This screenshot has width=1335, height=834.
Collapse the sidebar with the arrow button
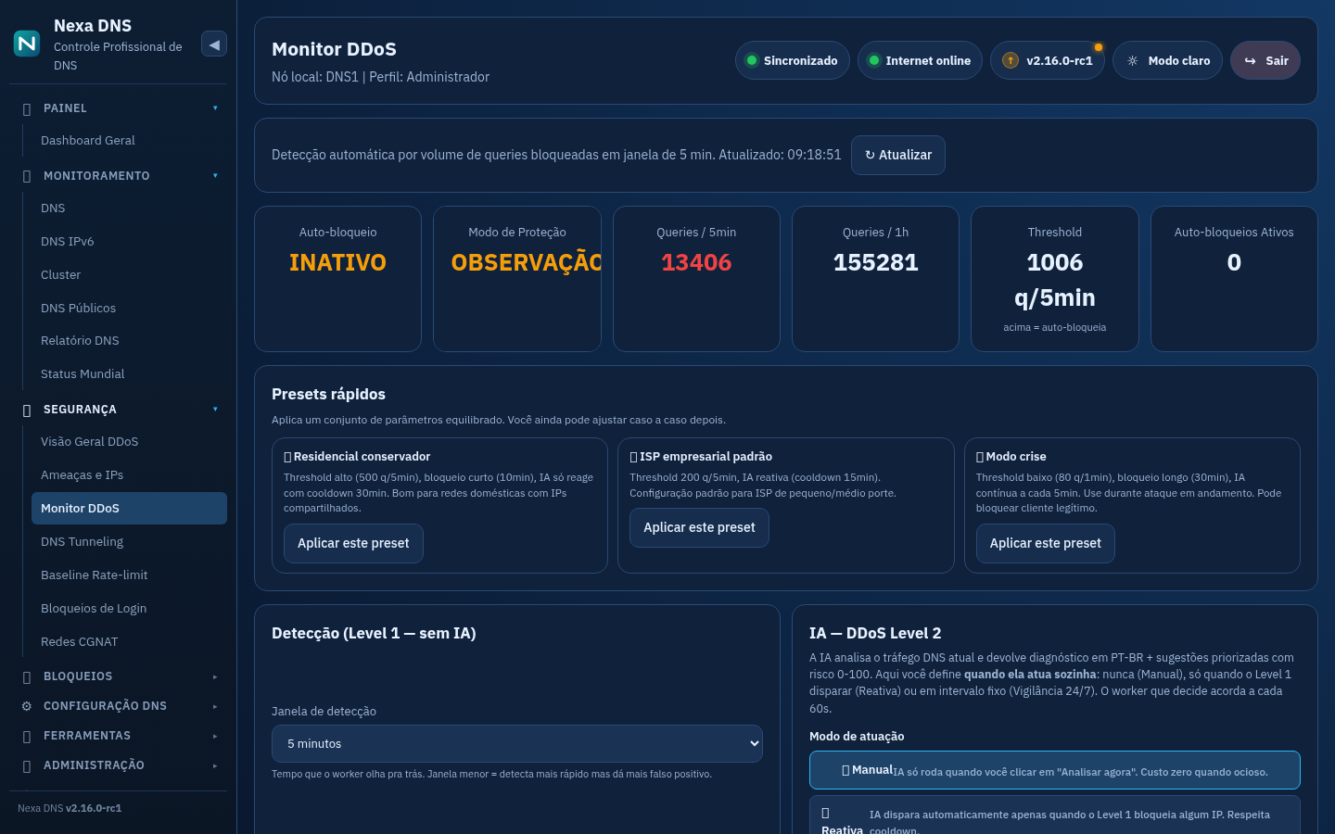pyautogui.click(x=214, y=44)
